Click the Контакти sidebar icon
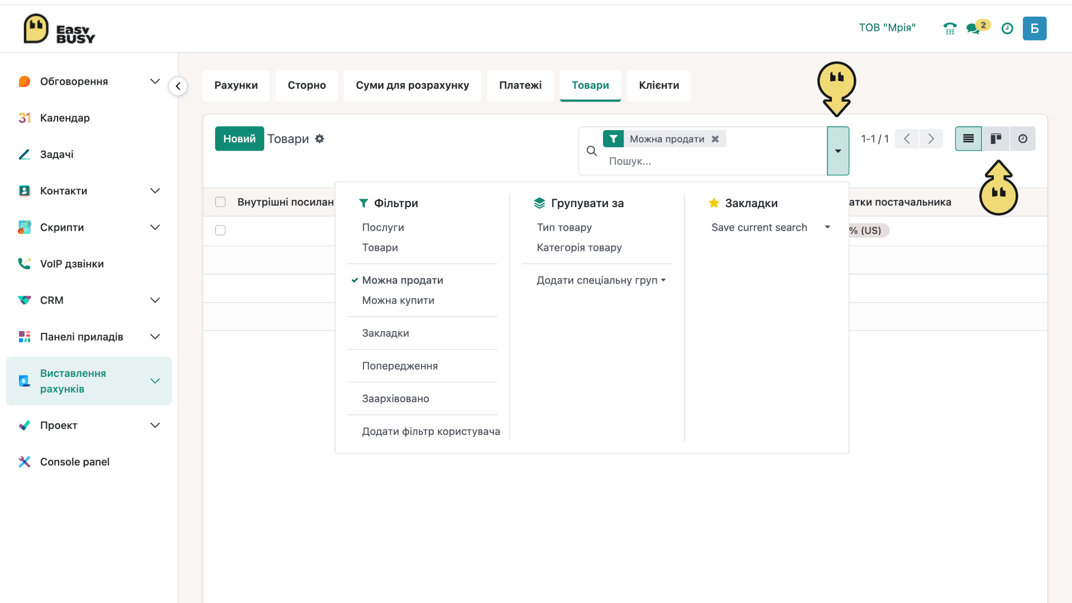The width and height of the screenshot is (1072, 603). click(25, 191)
